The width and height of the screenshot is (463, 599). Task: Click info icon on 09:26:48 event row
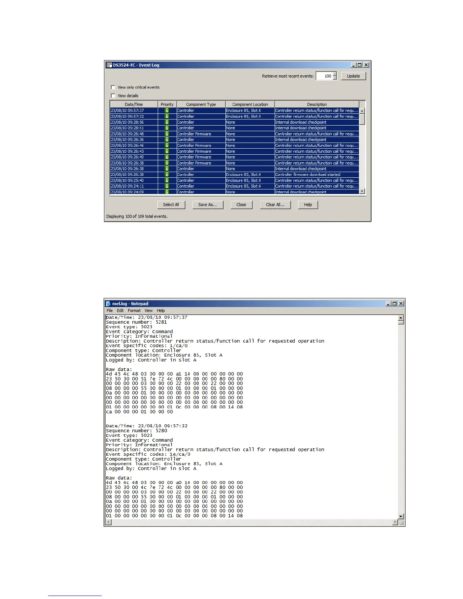click(167, 134)
